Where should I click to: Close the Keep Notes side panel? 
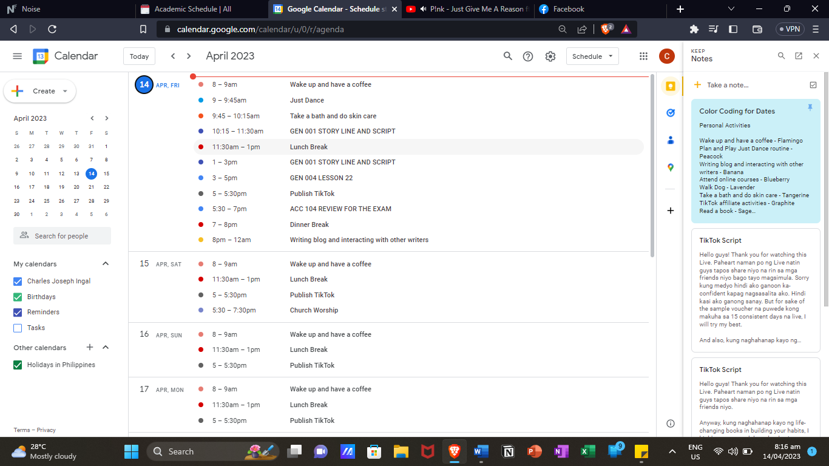[816, 56]
